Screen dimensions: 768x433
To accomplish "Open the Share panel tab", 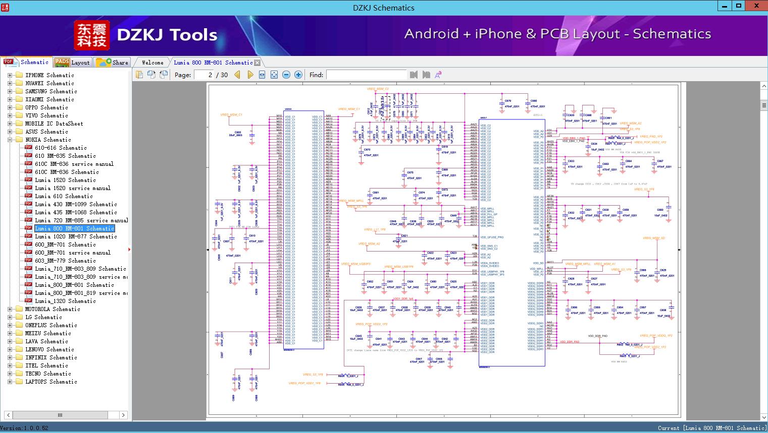I will click(112, 63).
